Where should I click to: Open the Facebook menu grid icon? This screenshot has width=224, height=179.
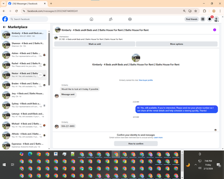[203, 19]
